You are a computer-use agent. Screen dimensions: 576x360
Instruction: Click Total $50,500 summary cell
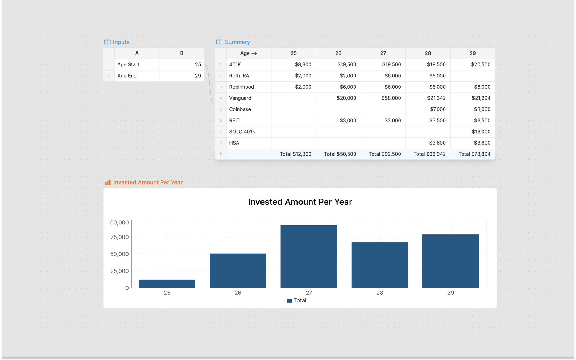pos(338,154)
